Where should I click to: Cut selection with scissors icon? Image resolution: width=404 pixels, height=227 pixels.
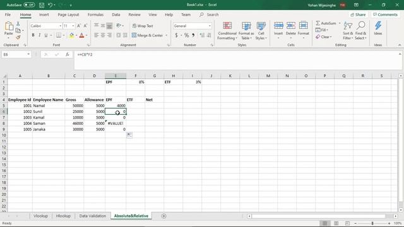tap(18, 24)
